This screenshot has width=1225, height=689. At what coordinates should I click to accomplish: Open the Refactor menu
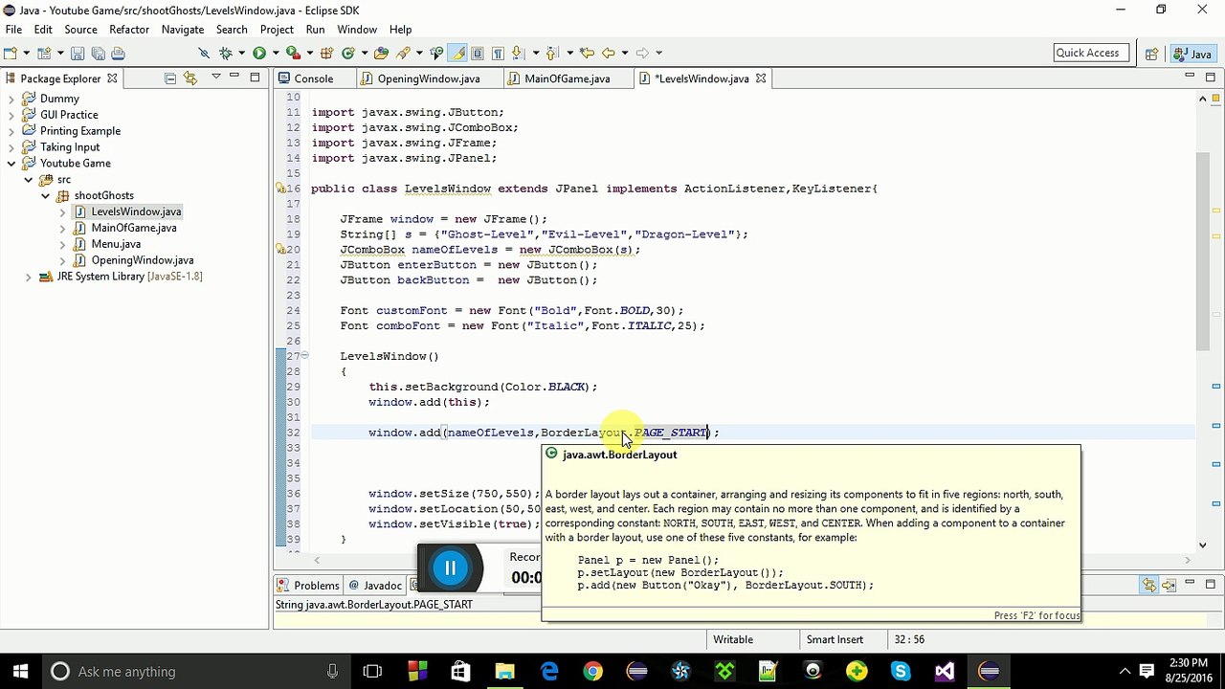(x=129, y=30)
